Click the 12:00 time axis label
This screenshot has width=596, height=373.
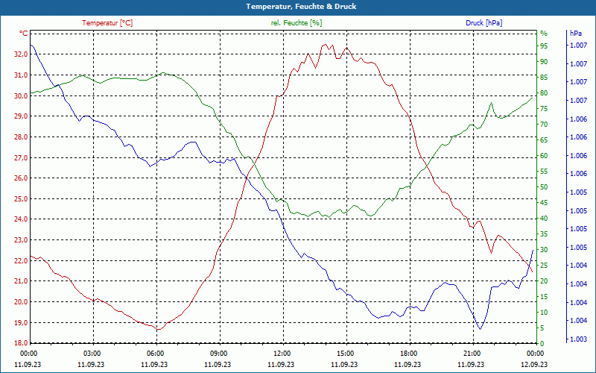(x=282, y=354)
